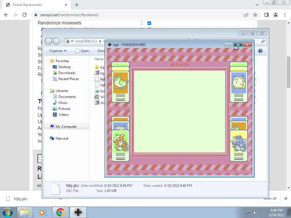Image resolution: width=291 pixels, height=218 pixels.
Task: Open Chrome three-dot menu
Action: pos(285,15)
